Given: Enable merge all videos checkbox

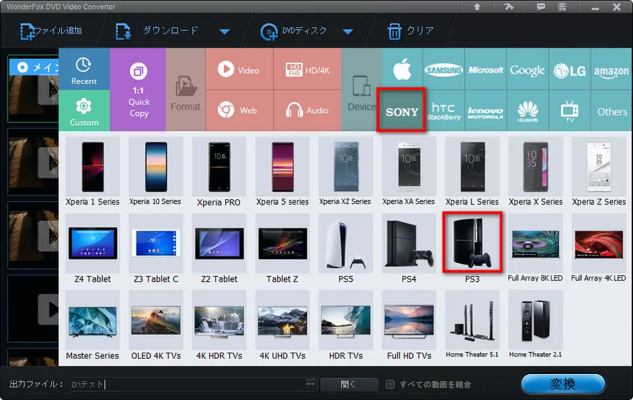Looking at the screenshot, I should tap(391, 384).
